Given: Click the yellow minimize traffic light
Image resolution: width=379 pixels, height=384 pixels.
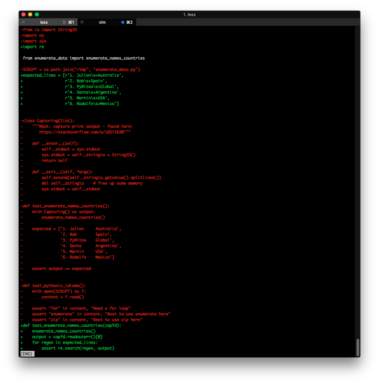Looking at the screenshot, I should point(30,14).
